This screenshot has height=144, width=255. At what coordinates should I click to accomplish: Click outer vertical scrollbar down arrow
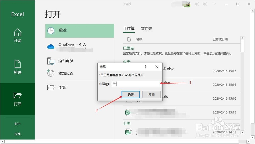coord(252,137)
